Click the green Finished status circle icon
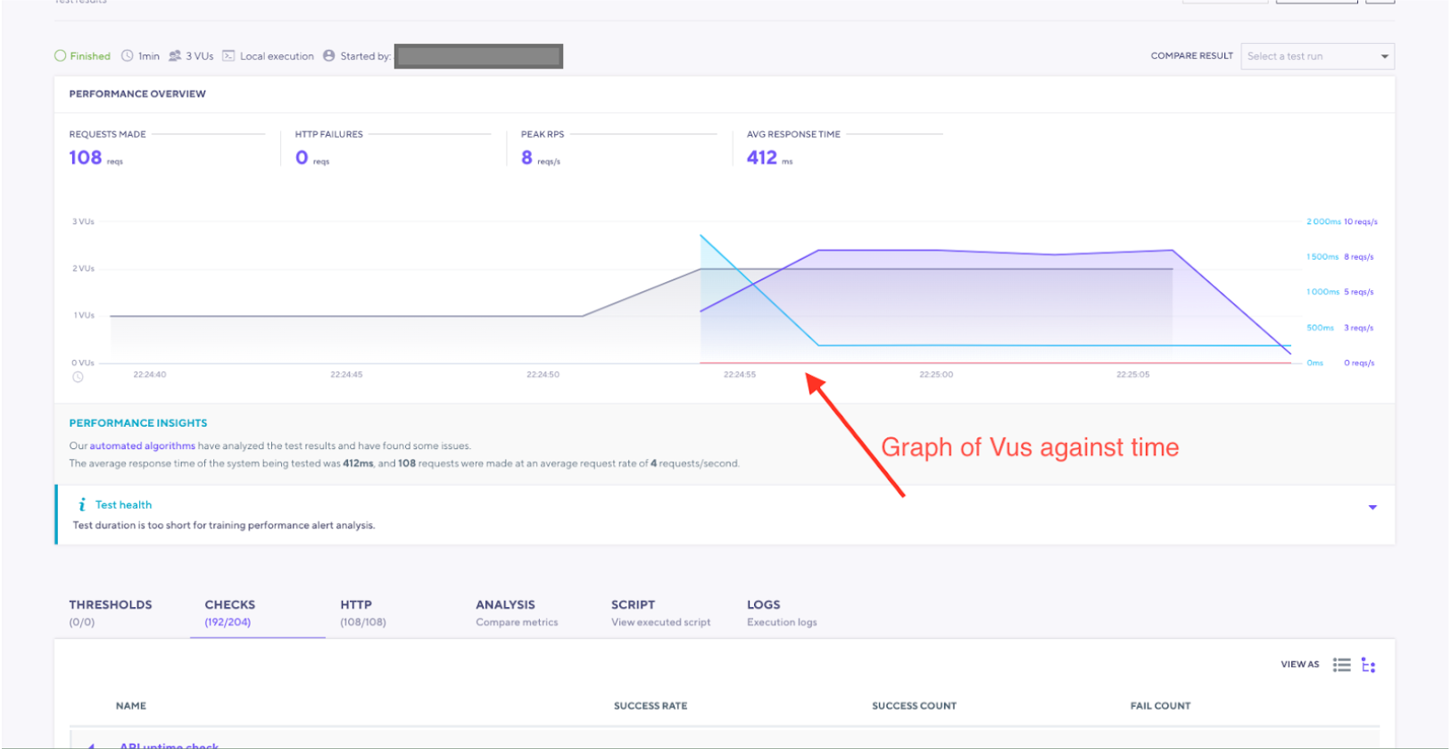 [x=61, y=55]
